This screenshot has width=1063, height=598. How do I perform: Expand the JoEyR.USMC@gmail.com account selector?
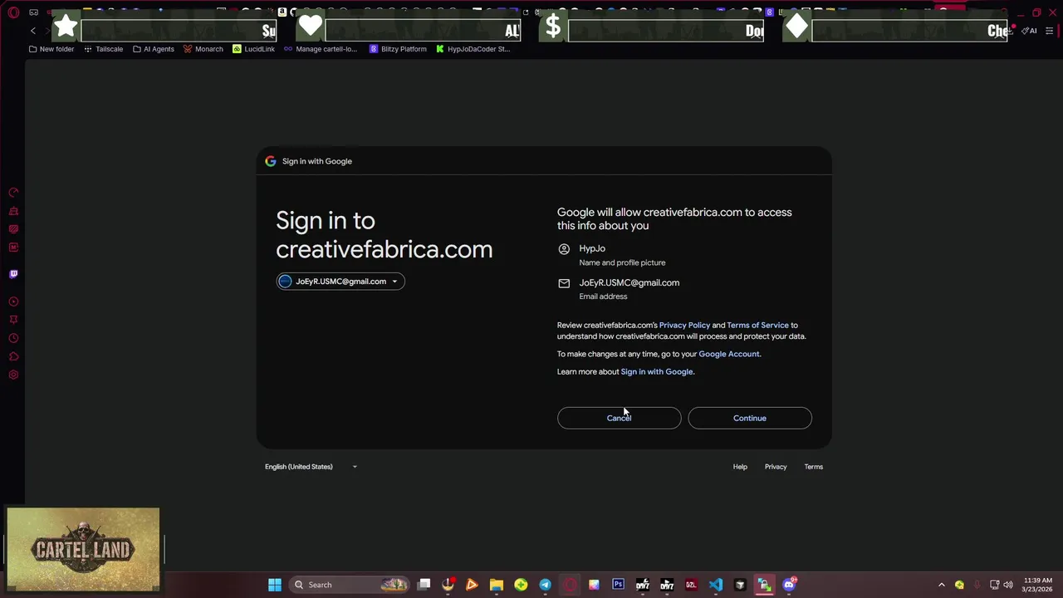(x=340, y=282)
